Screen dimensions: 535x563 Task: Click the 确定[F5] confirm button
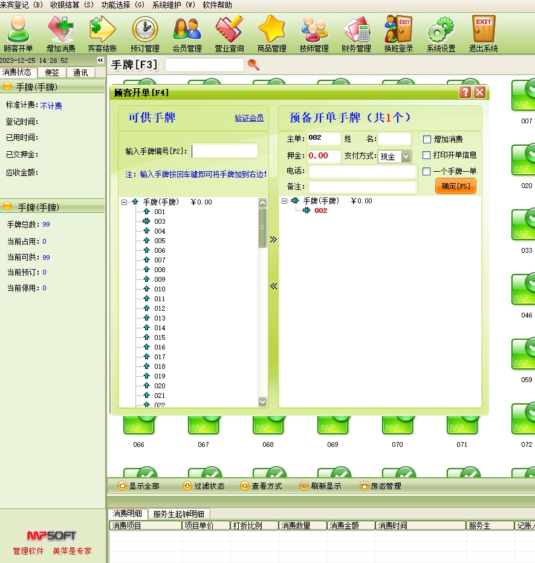pos(455,186)
